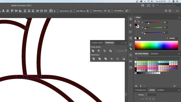Open the Glyphs panel script-A dock icon
The height and width of the screenshot is (102, 181).
[131, 55]
